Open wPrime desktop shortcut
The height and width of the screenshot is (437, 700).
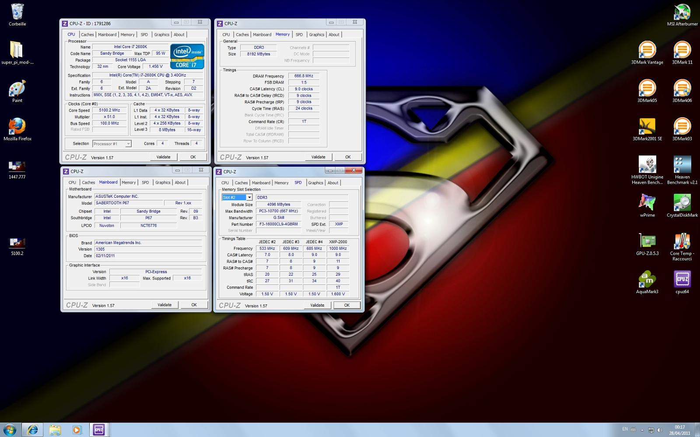[x=647, y=206]
